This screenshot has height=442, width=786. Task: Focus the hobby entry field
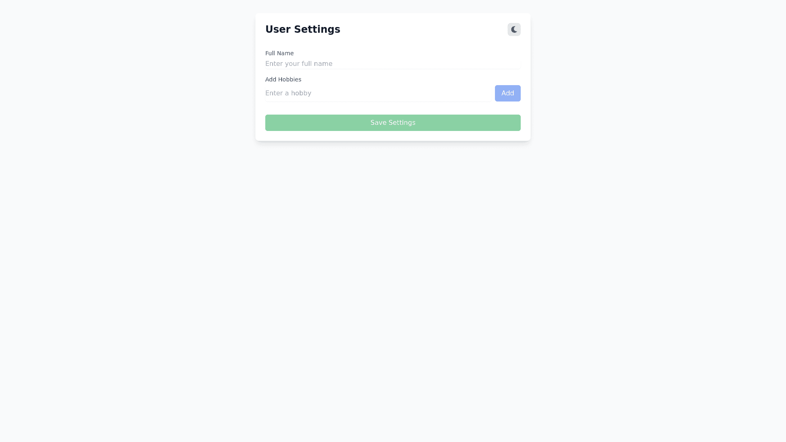point(377,93)
